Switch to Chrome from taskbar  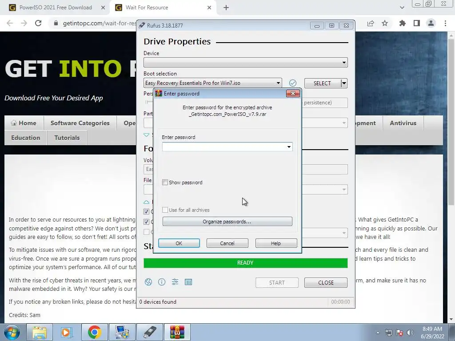94,332
